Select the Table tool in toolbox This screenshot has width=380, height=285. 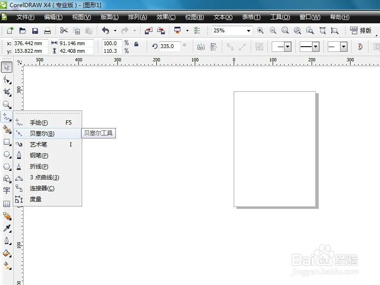click(7, 204)
